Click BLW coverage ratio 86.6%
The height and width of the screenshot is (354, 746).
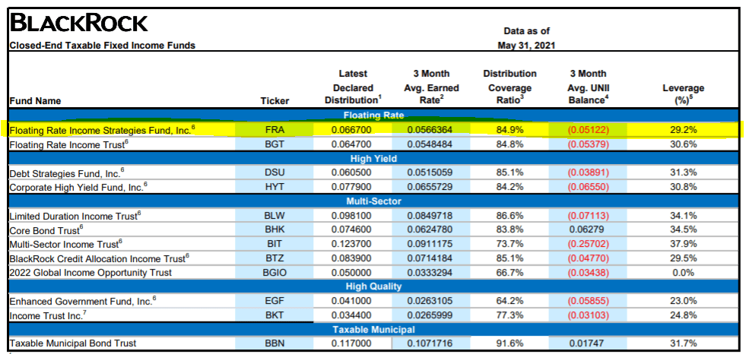[x=509, y=216]
